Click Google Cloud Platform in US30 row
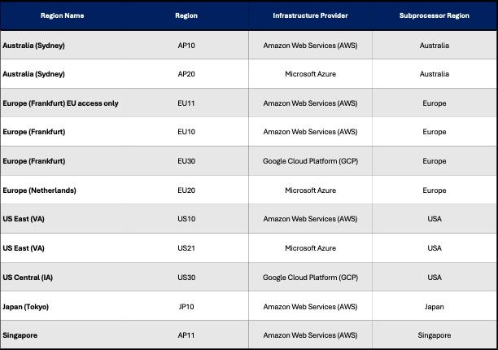Screen dimensions: 498x350 (310, 278)
